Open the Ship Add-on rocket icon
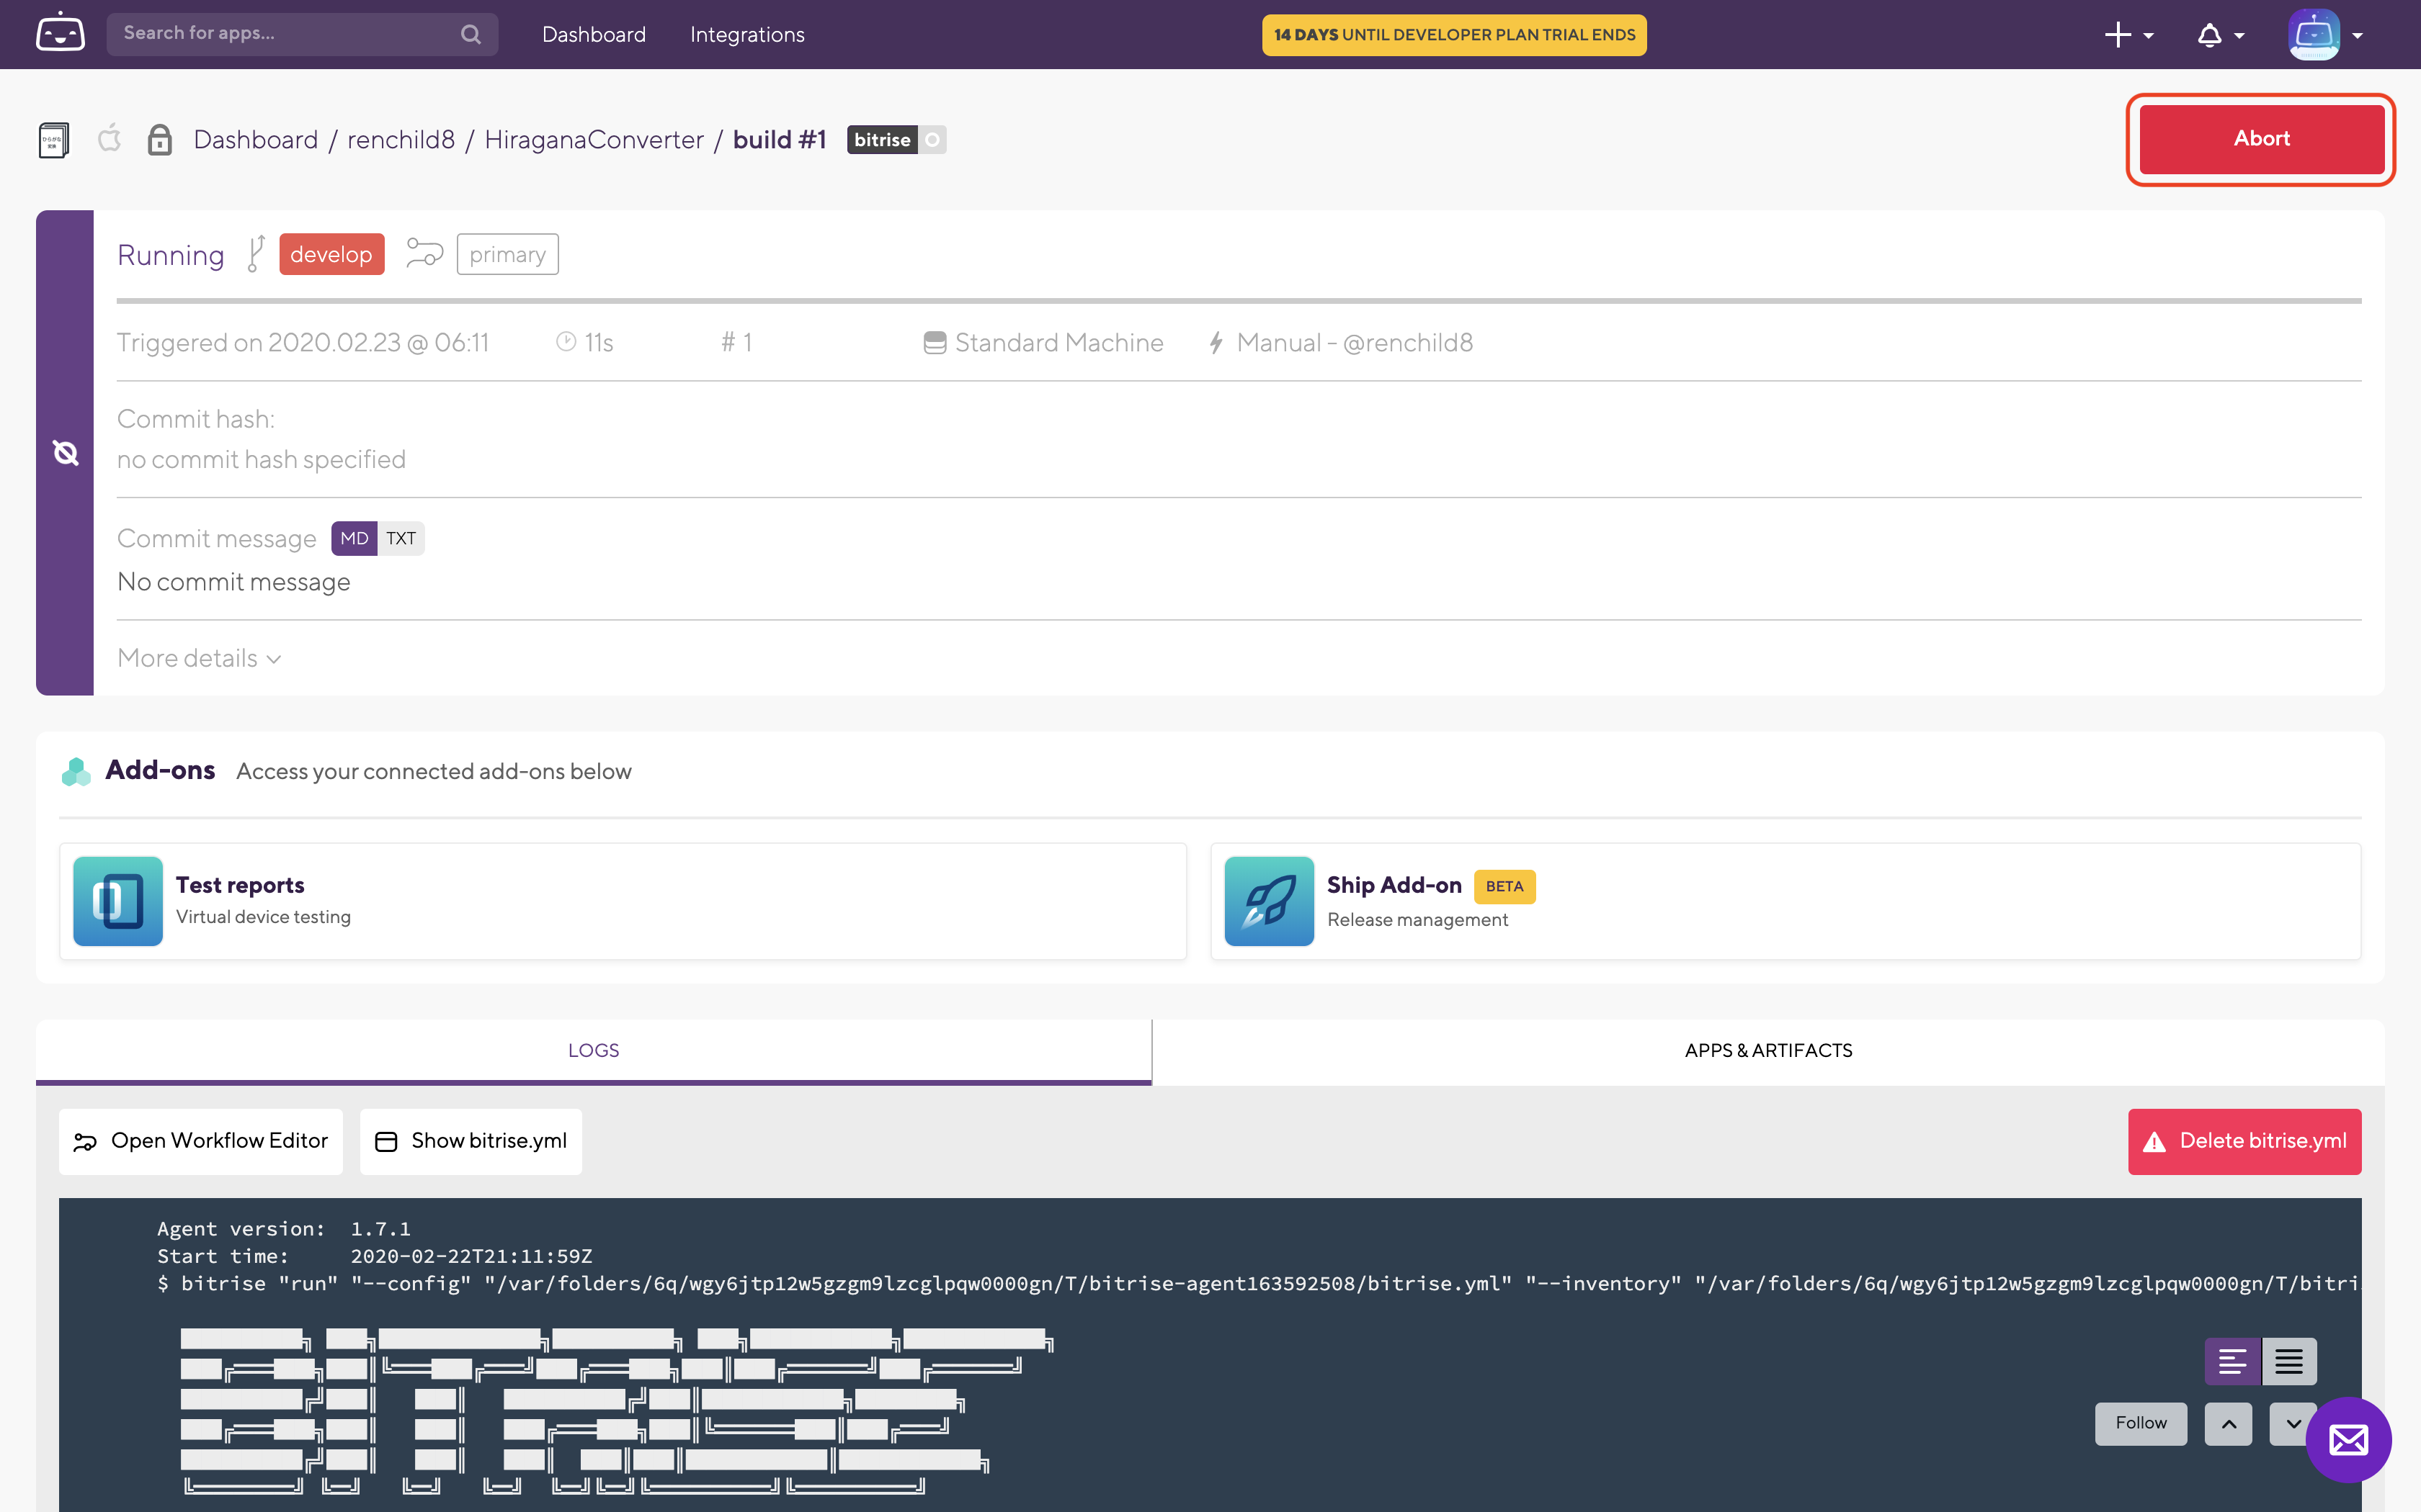This screenshot has height=1512, width=2421. click(x=1269, y=900)
